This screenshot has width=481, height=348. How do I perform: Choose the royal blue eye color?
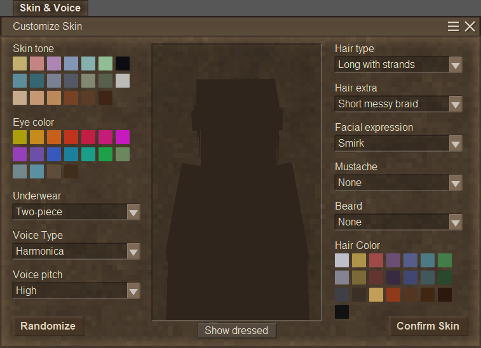[x=54, y=154]
